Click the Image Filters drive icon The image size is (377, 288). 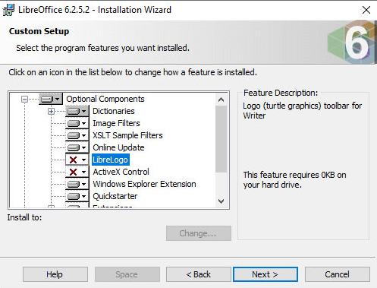coord(77,123)
